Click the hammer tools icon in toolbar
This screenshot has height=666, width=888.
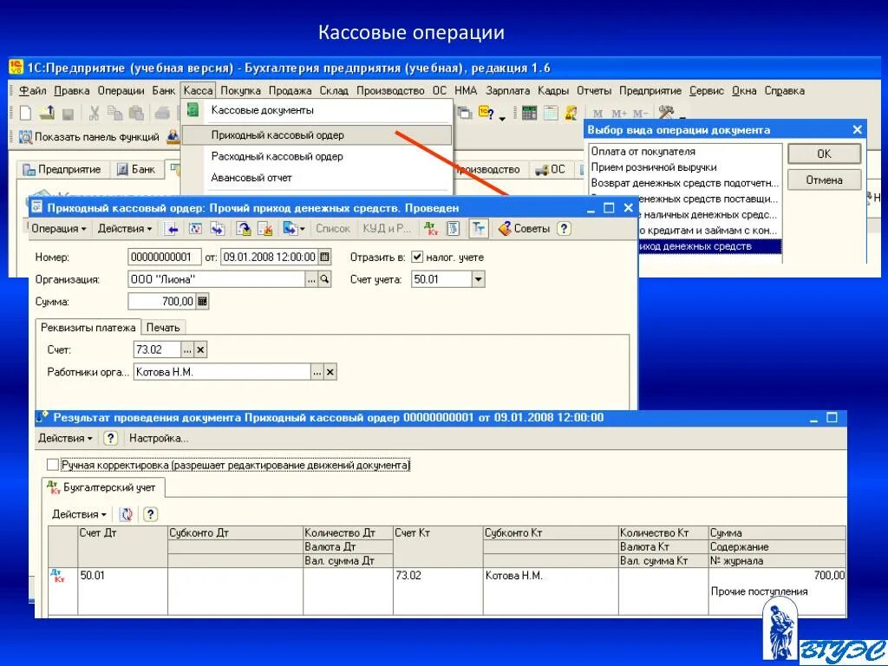click(x=667, y=113)
